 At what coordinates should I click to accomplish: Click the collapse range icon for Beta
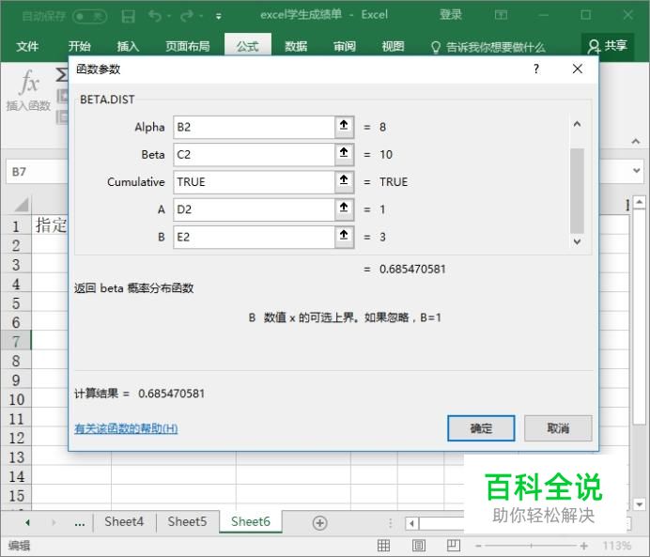(344, 153)
